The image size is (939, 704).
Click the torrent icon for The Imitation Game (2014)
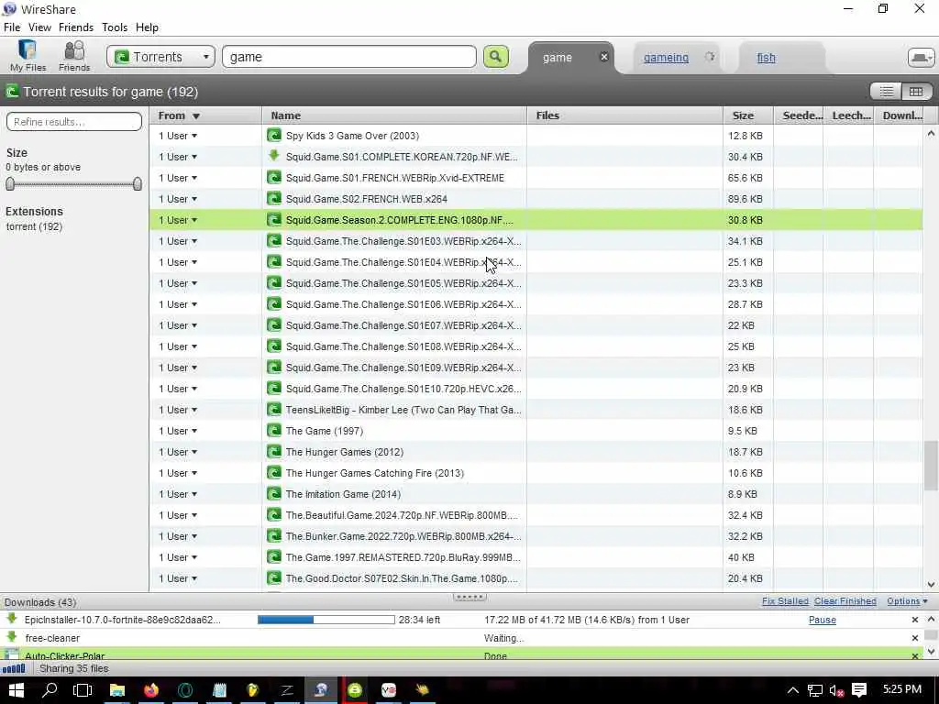(274, 493)
